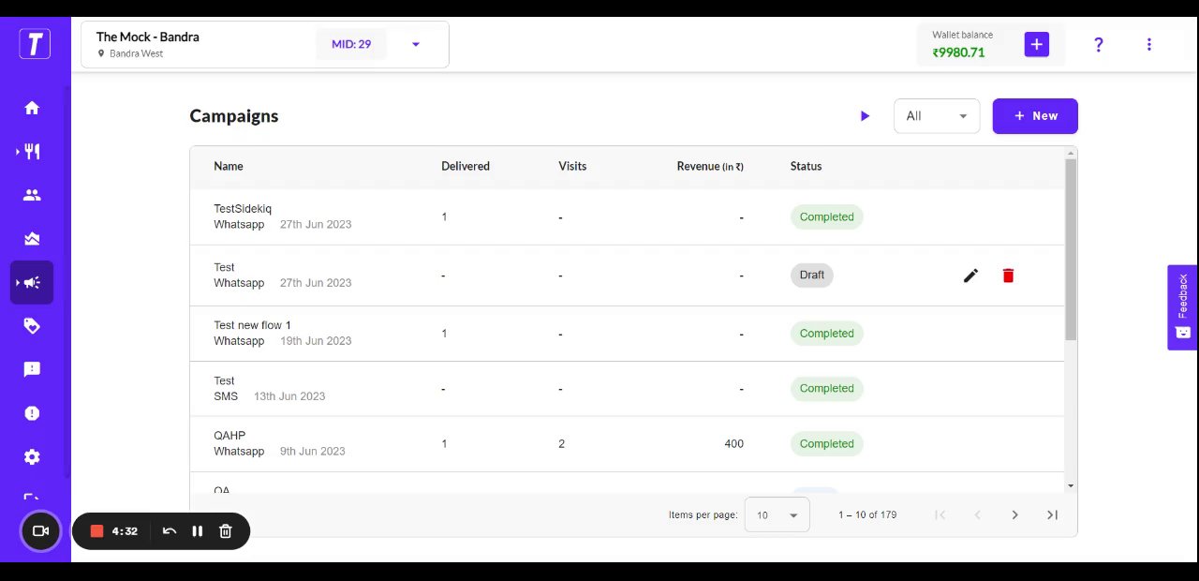The height and width of the screenshot is (581, 1199).
Task: Pause the screen recording
Action: (198, 531)
